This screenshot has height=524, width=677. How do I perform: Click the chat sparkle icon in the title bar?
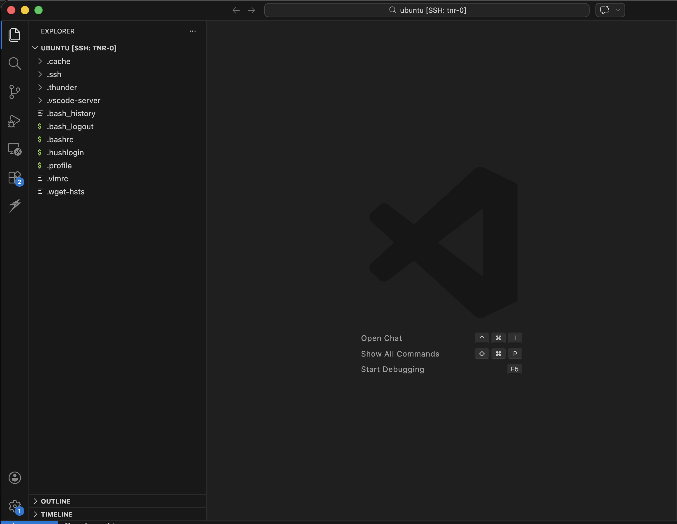605,10
